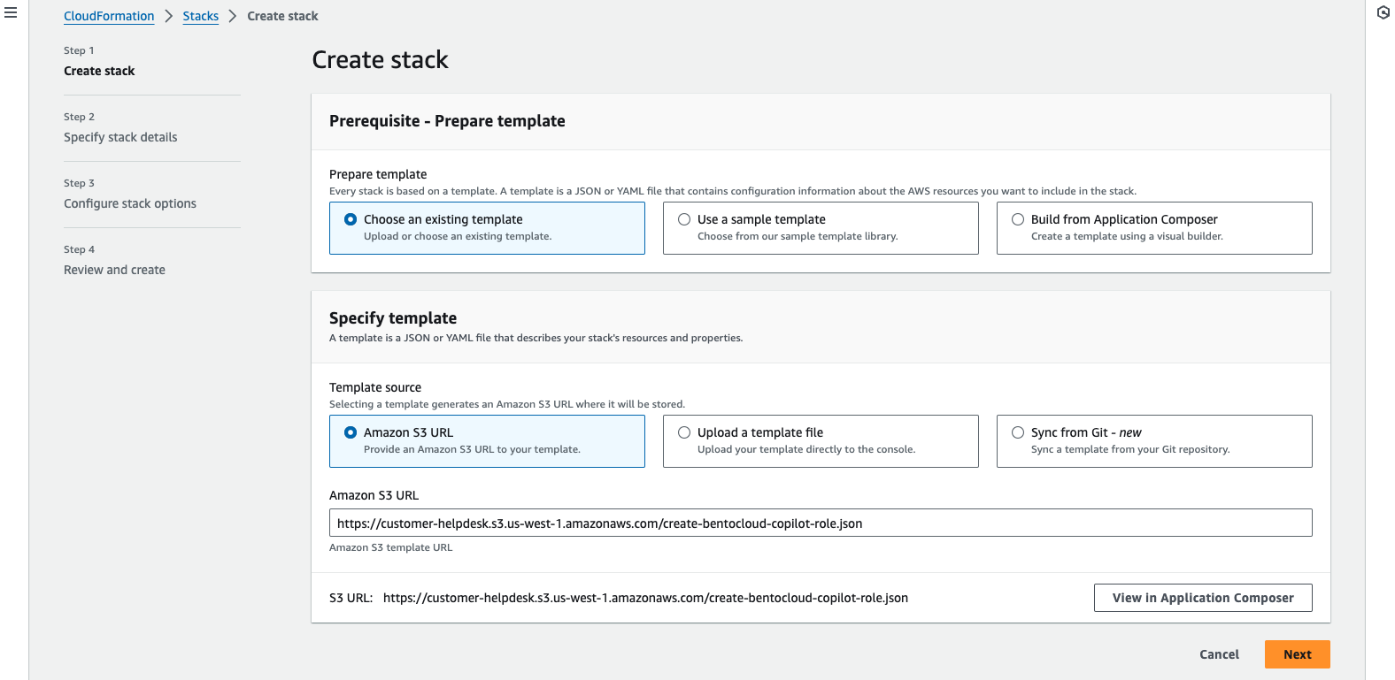
Task: Click the 'Prepare template' field label
Action: [378, 174]
